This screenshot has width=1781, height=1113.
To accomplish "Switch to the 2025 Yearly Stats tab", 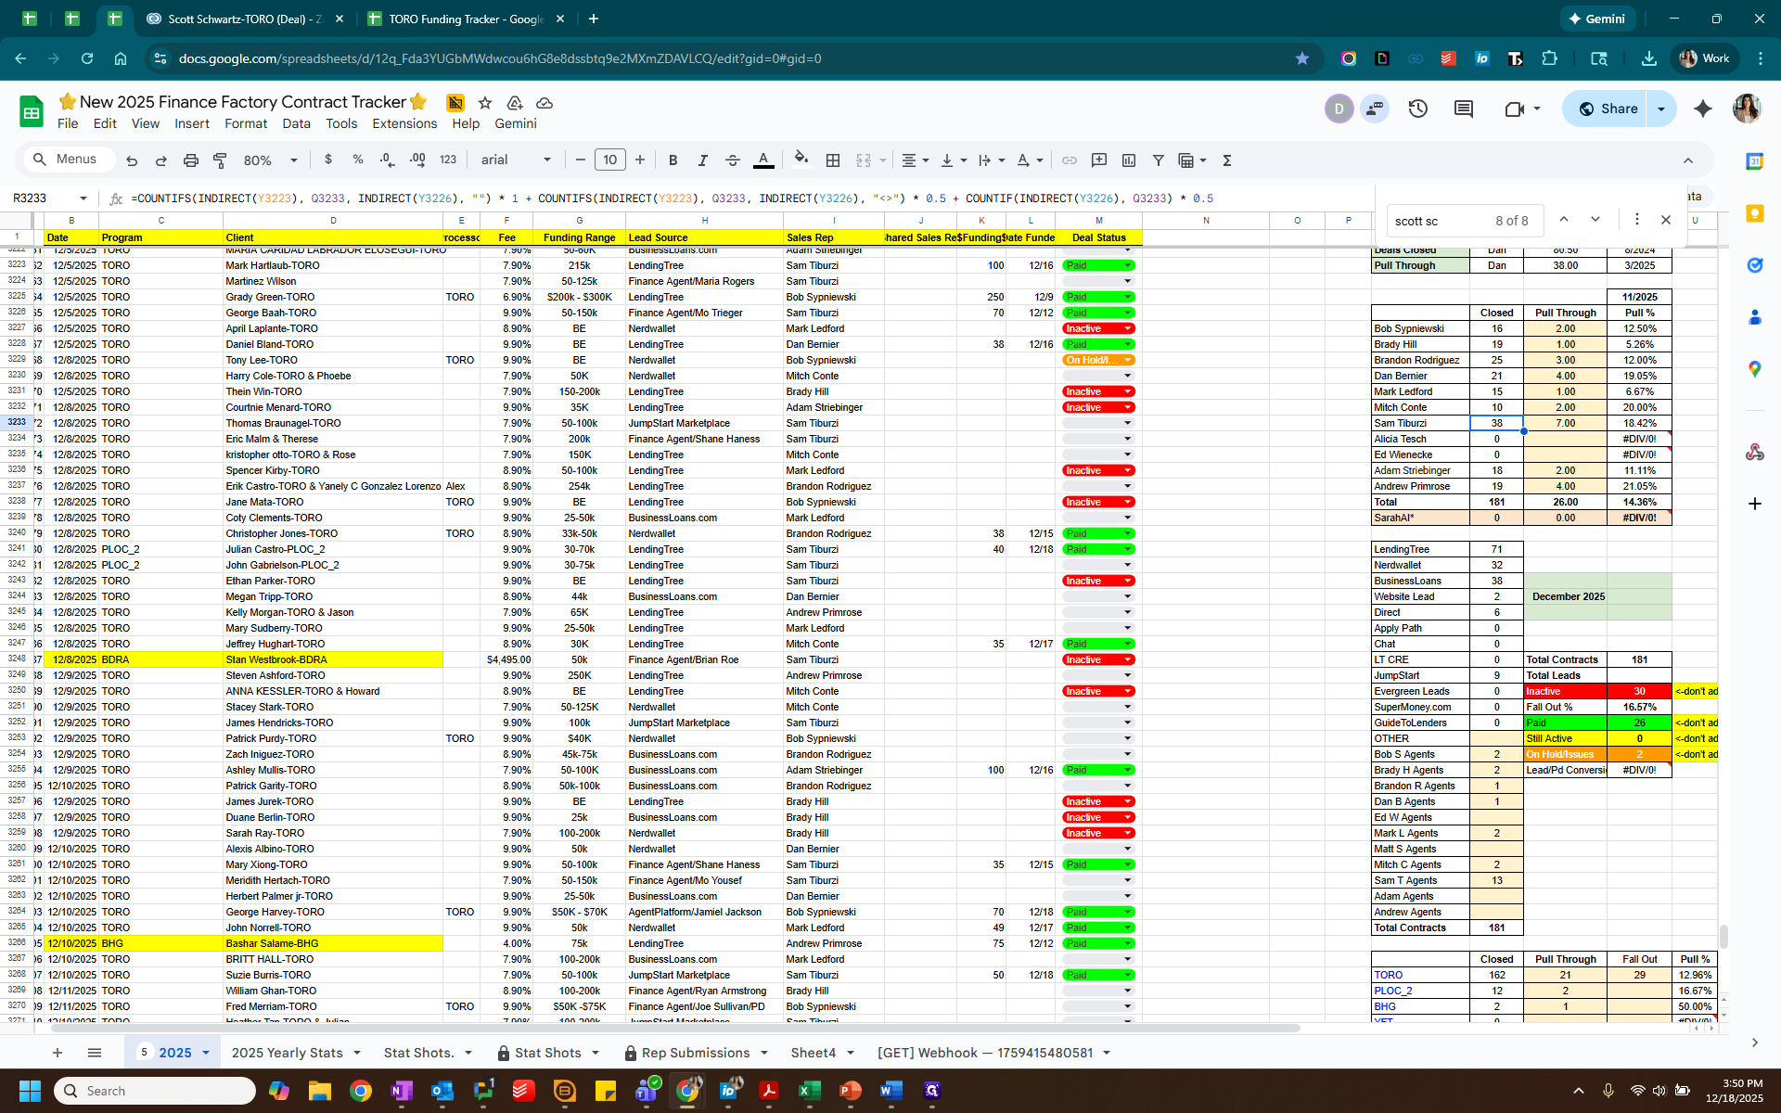I will (x=287, y=1053).
